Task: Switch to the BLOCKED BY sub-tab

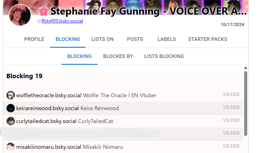Action: (x=118, y=56)
